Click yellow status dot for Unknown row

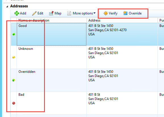click(14, 57)
